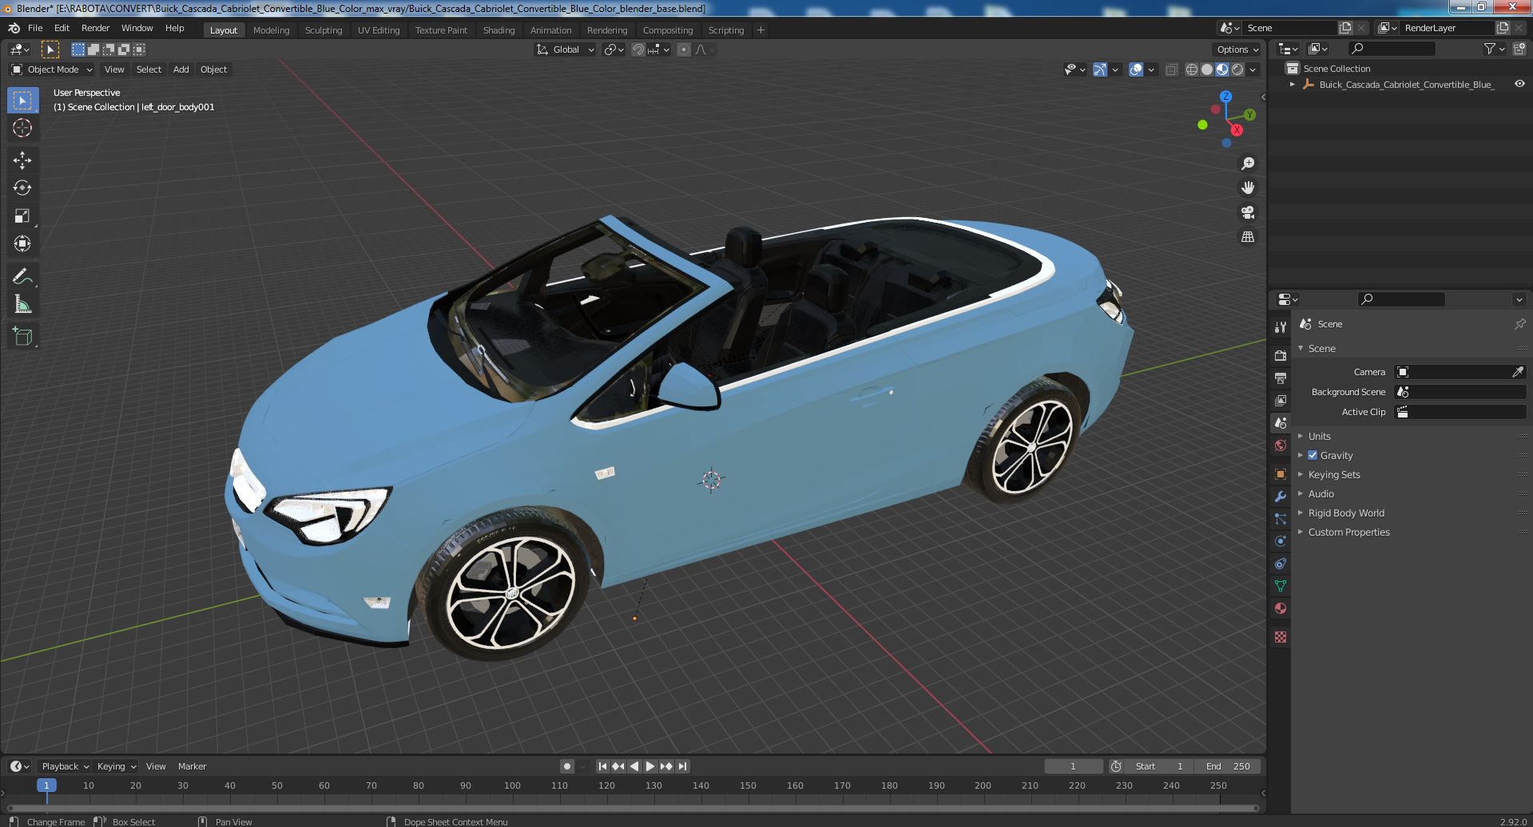Open the World properties tab

click(x=1281, y=445)
